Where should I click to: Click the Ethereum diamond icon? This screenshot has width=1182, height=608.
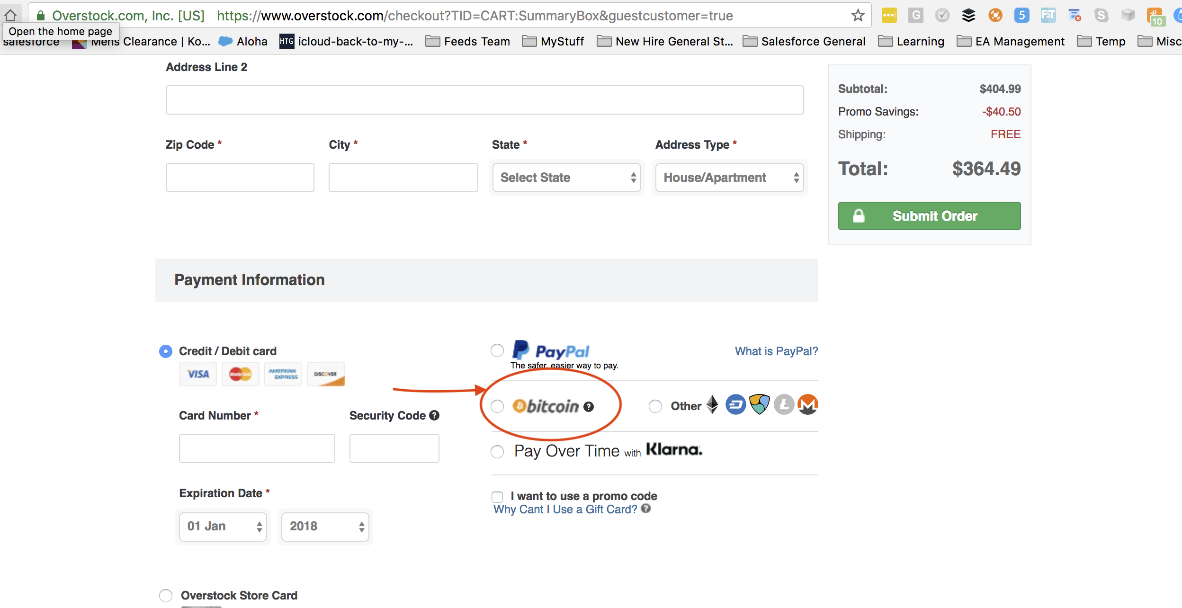coord(712,405)
